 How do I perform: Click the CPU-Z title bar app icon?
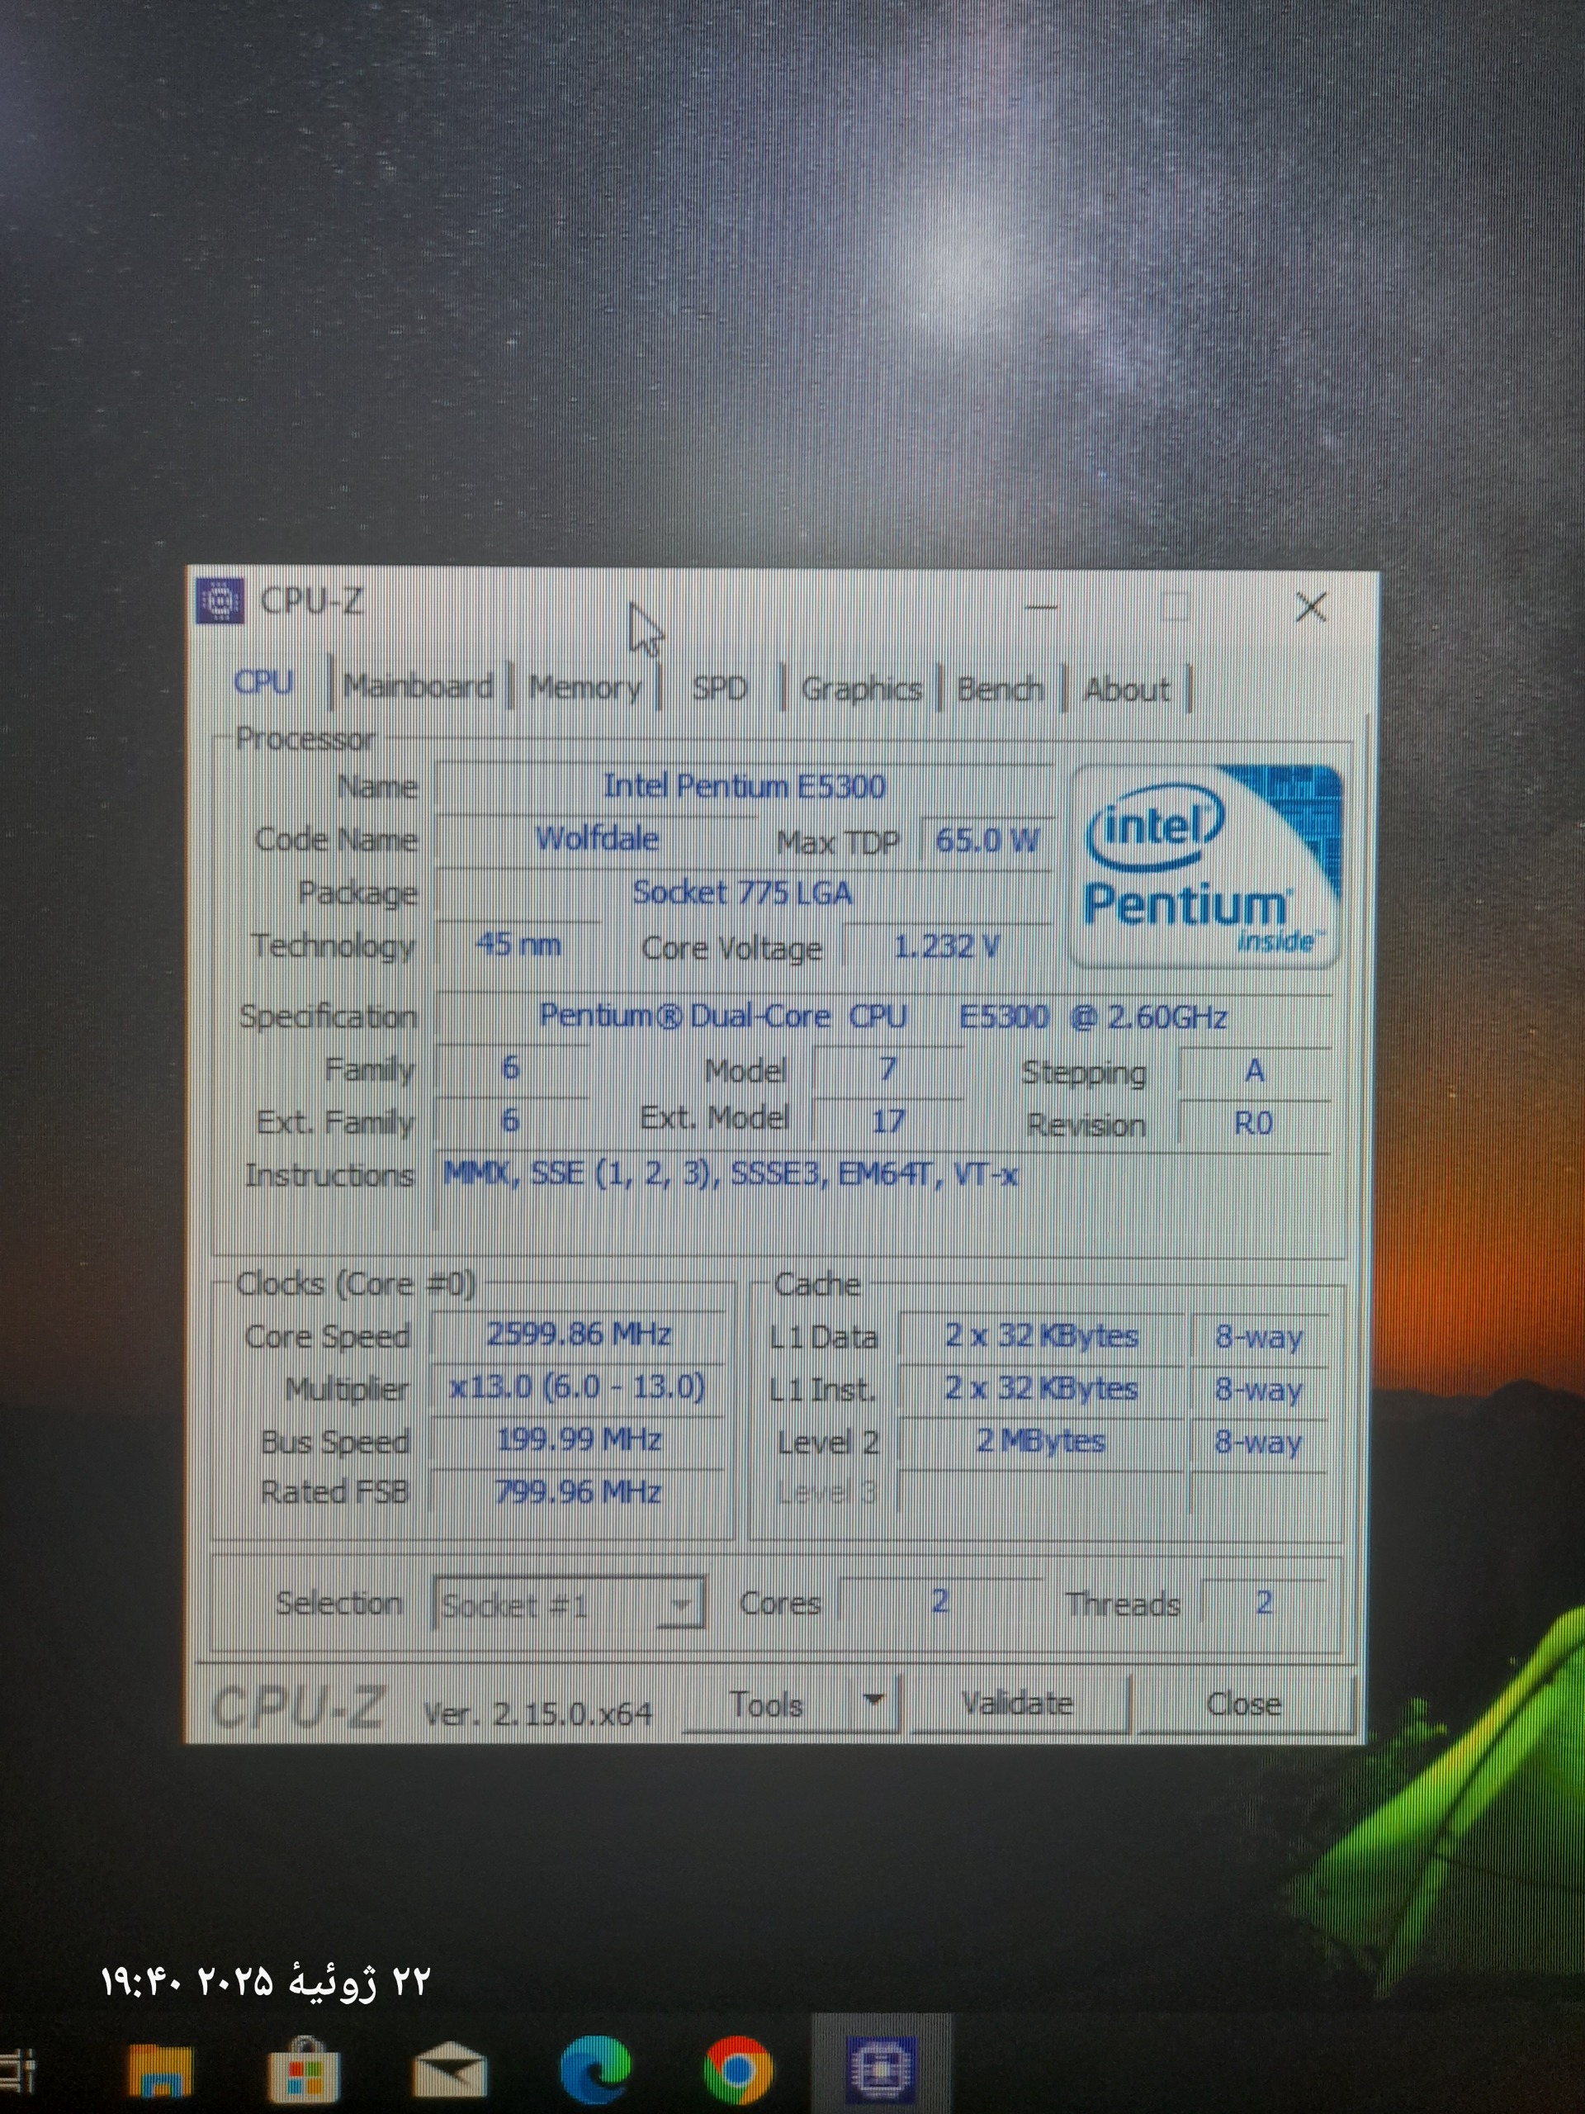click(220, 601)
